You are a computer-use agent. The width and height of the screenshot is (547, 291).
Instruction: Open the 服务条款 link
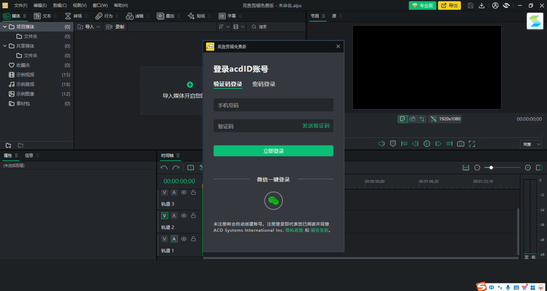pos(320,230)
